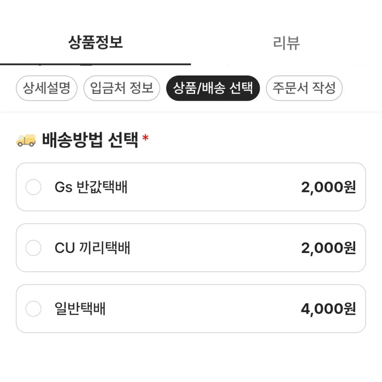Select the CU 끼리택배 radio button
The width and height of the screenshot is (382, 382).
(x=33, y=248)
